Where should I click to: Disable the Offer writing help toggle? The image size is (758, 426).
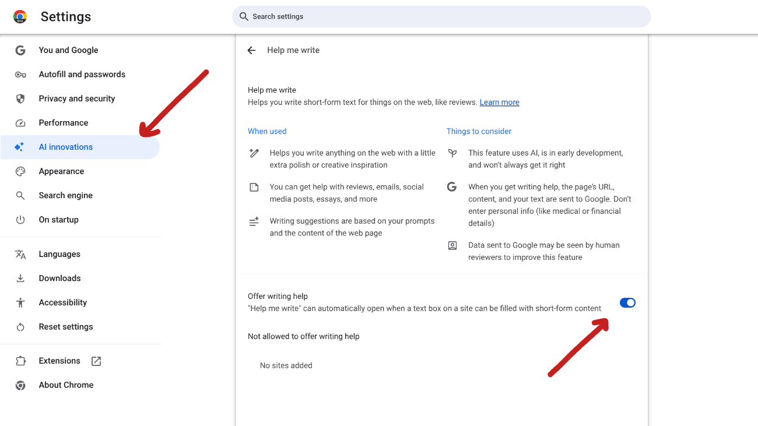(x=627, y=302)
